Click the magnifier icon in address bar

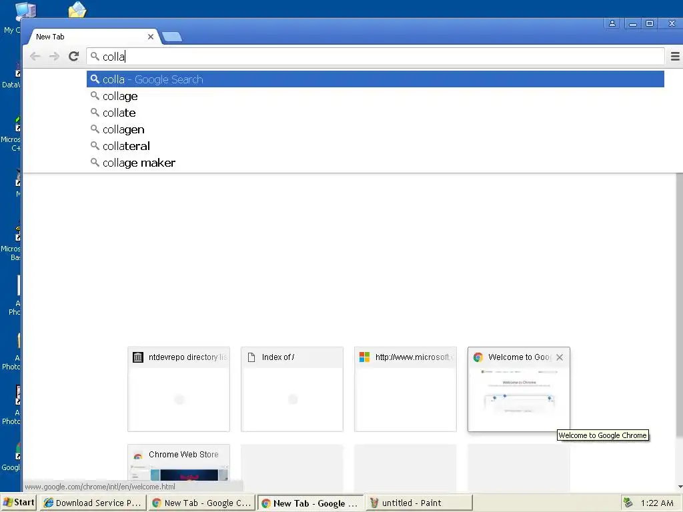95,56
